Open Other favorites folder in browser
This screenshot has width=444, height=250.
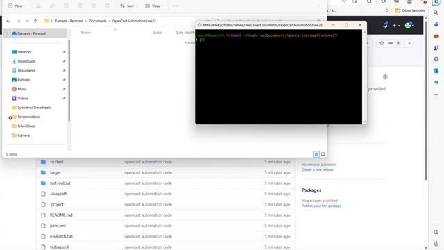coord(410,10)
